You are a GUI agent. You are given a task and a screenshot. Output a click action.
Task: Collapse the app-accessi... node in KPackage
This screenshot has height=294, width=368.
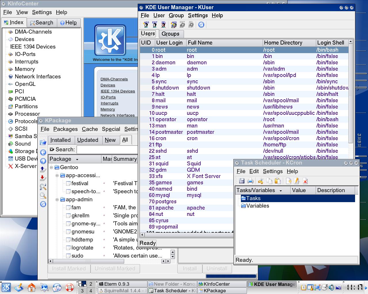click(57, 175)
